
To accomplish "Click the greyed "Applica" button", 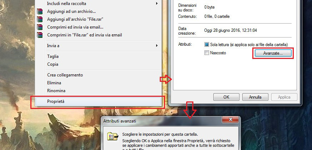I will 284,97.
